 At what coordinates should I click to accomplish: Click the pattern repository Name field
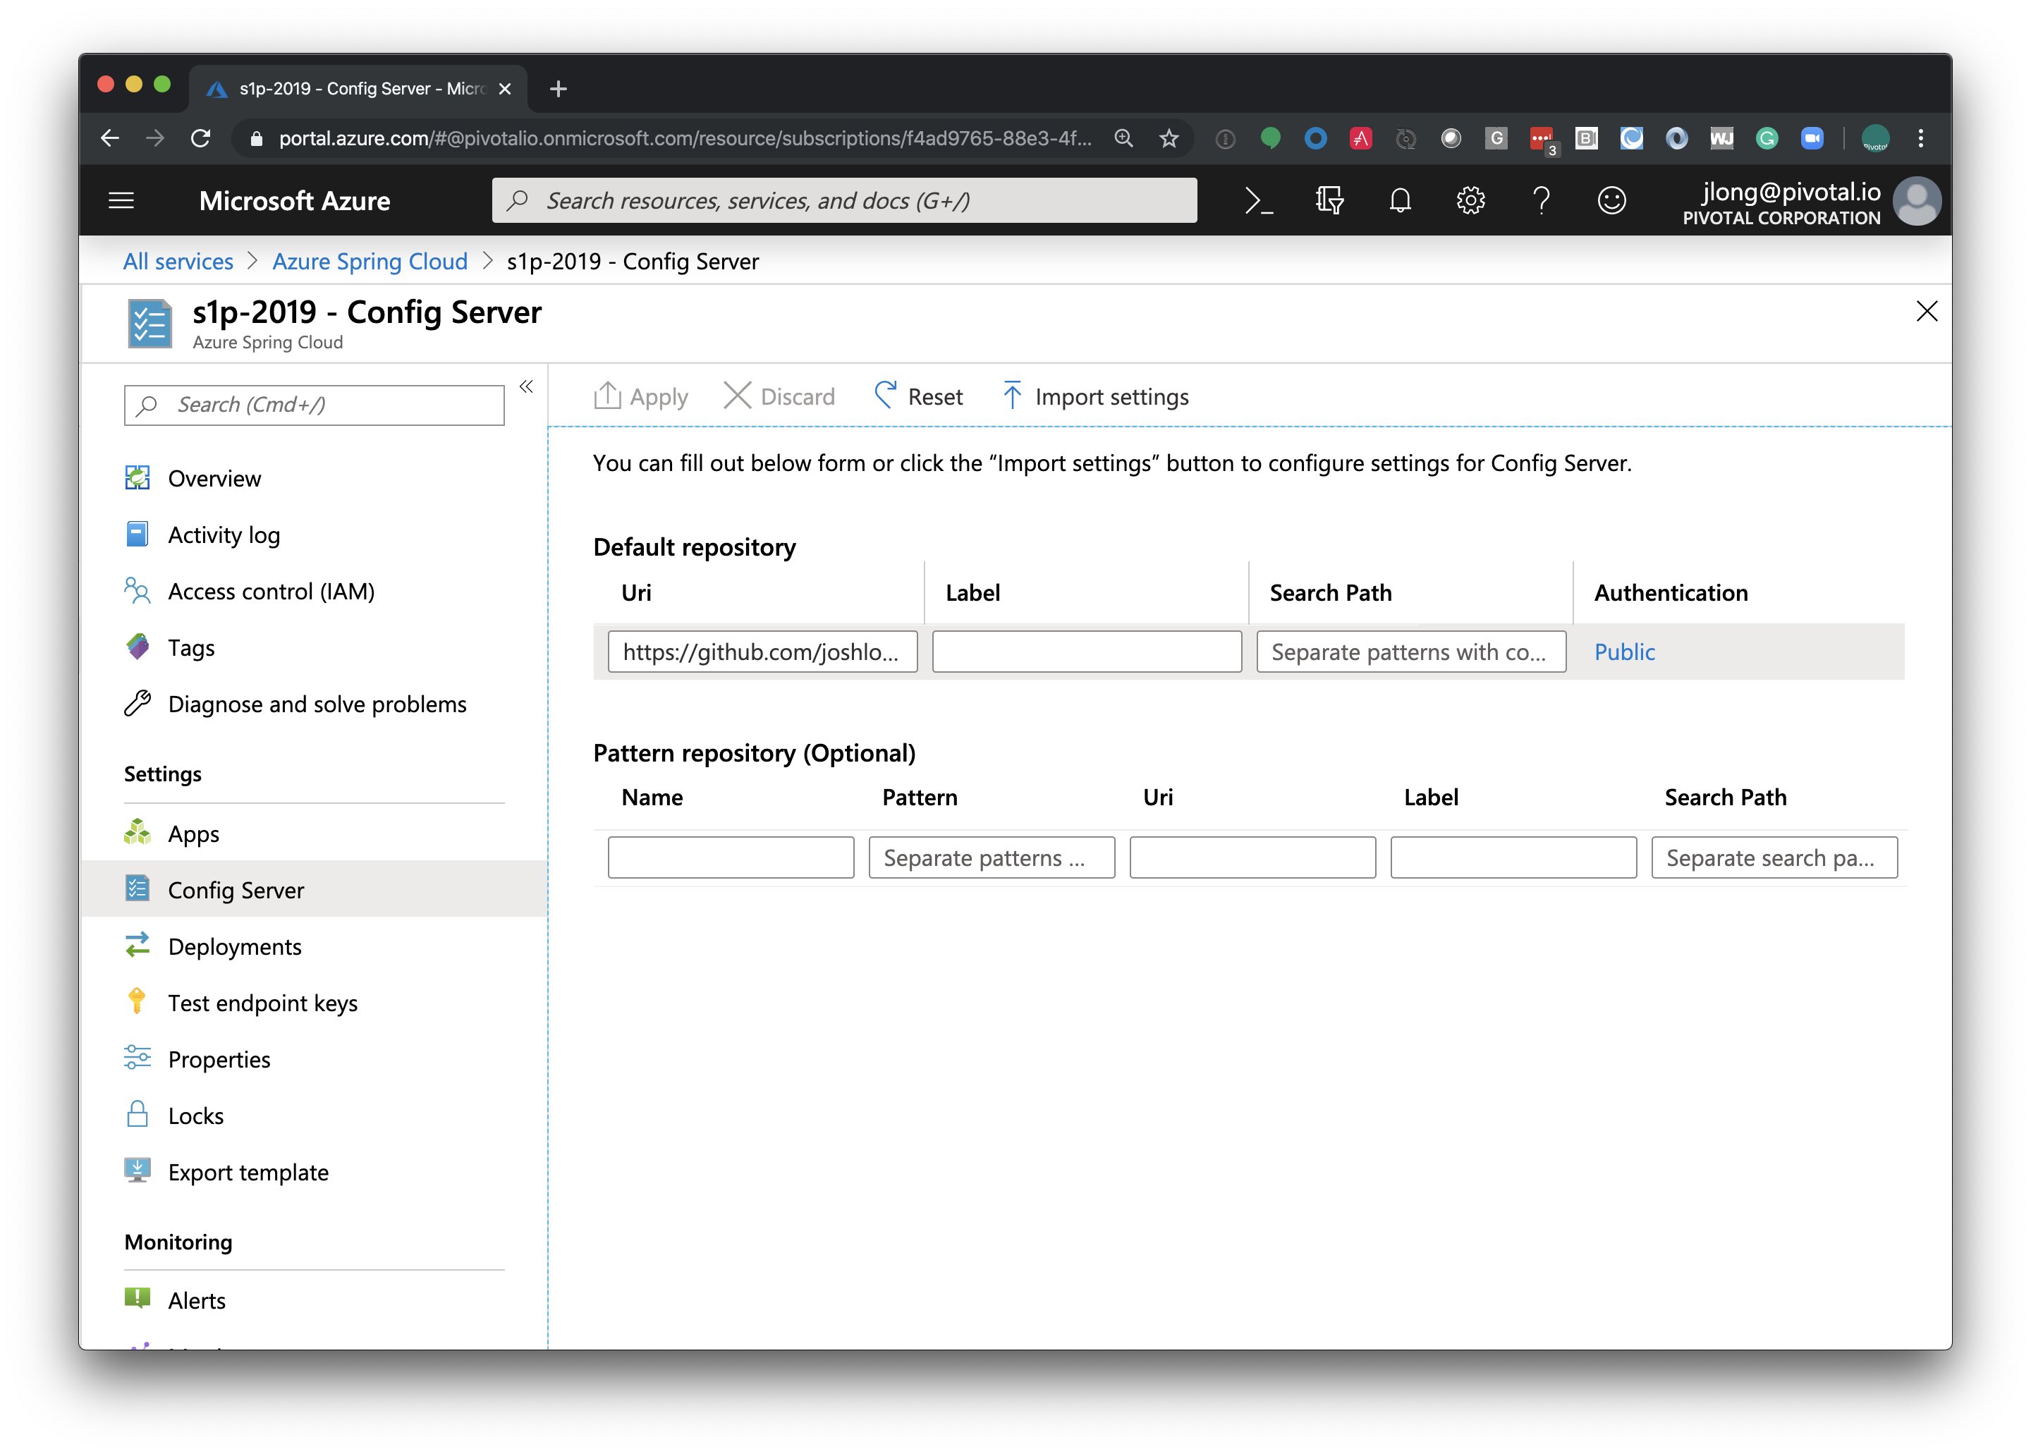coord(731,857)
